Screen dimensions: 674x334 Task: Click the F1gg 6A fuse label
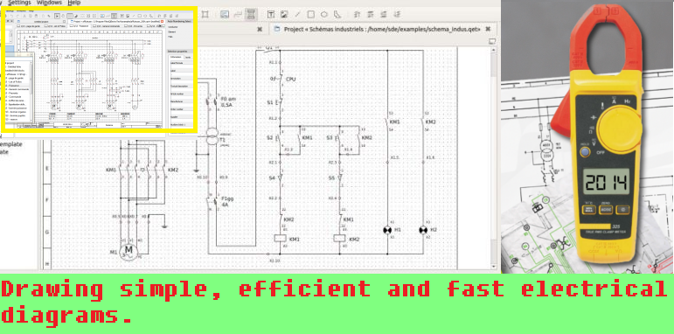[227, 202]
